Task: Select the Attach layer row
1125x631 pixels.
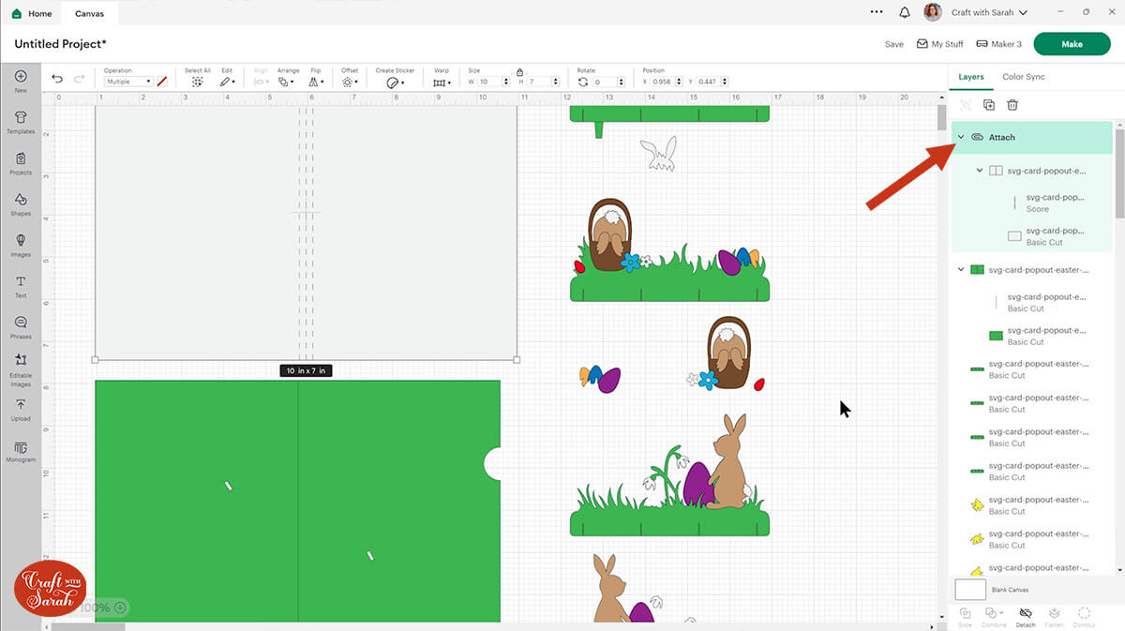Action: click(1032, 137)
